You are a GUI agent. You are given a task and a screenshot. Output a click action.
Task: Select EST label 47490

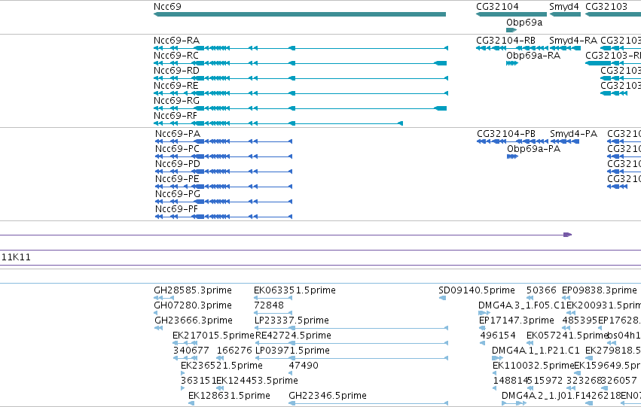[304, 366]
